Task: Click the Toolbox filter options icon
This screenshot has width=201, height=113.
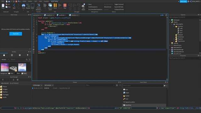Action: [x=30, y=59]
